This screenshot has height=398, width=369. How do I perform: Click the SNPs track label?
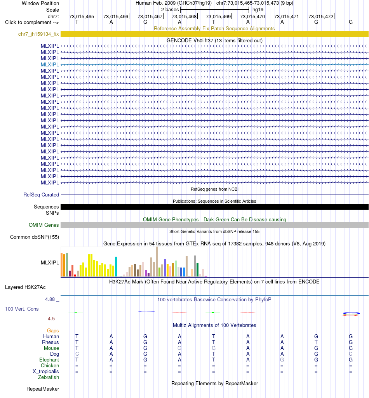click(52, 213)
